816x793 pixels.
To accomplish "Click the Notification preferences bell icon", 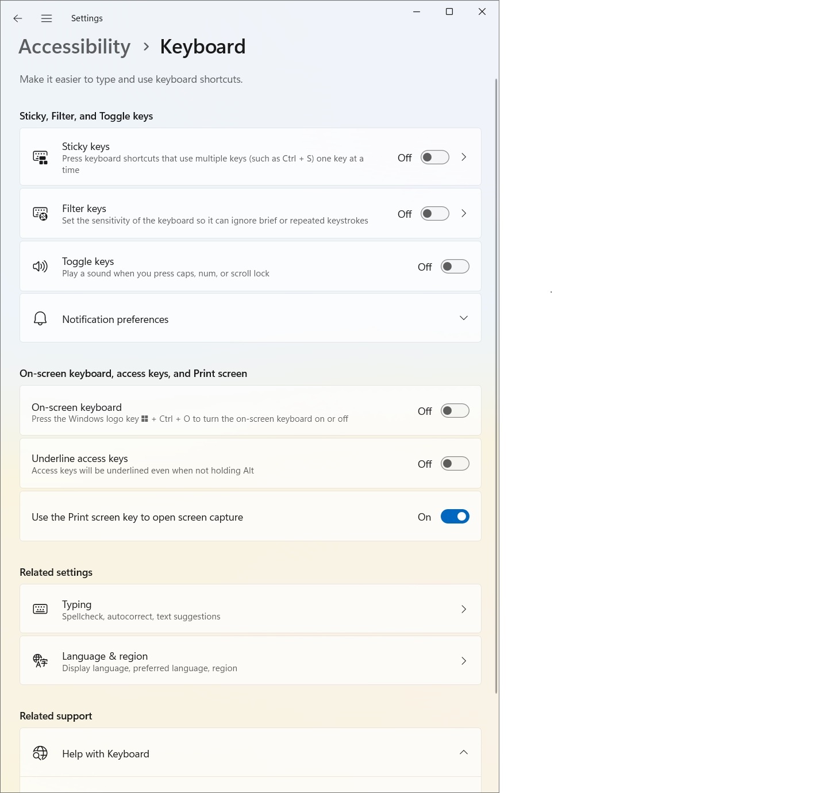I will (x=40, y=318).
